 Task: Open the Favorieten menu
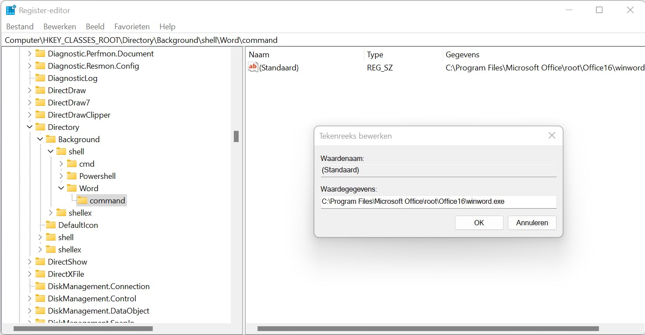(132, 27)
